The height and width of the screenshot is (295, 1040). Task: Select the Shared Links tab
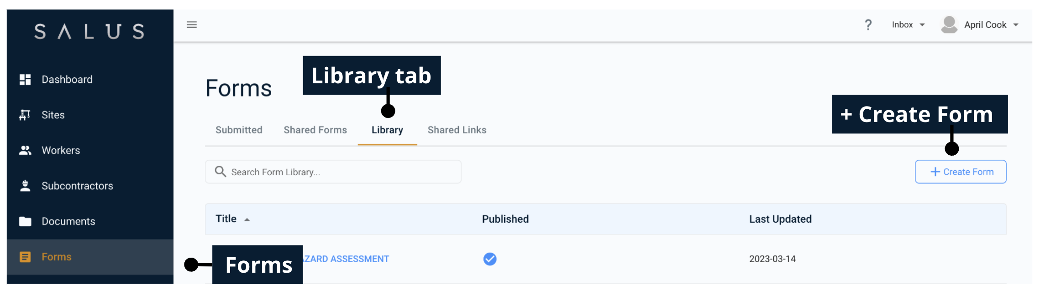457,130
